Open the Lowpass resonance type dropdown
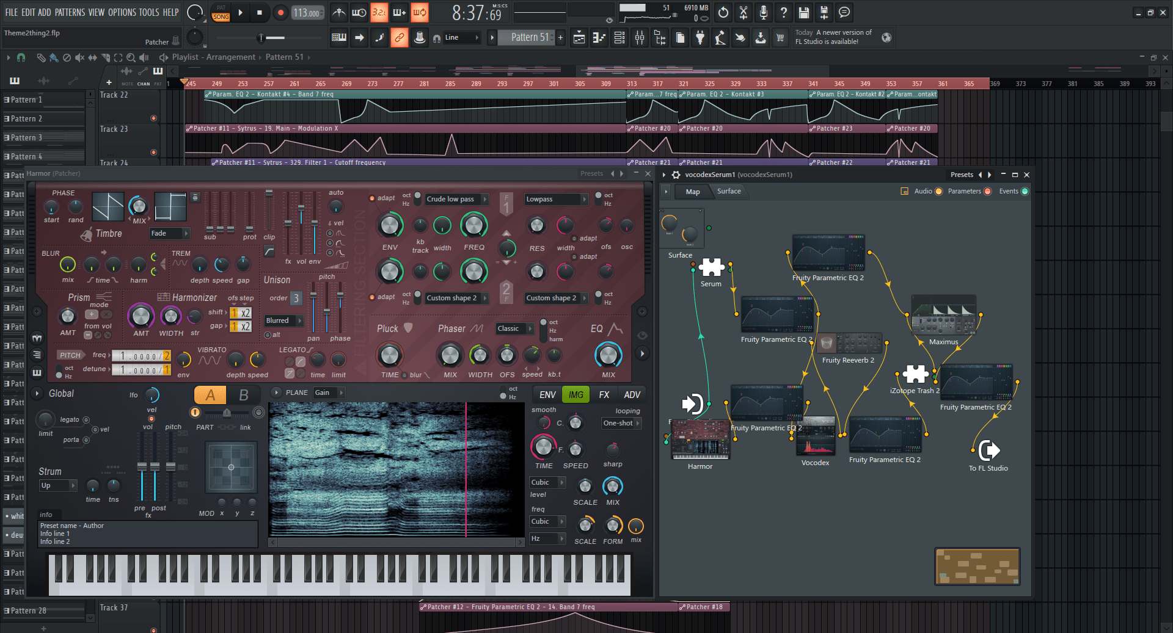 (x=555, y=199)
